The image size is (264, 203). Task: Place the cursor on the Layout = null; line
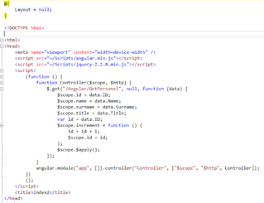click(x=33, y=10)
